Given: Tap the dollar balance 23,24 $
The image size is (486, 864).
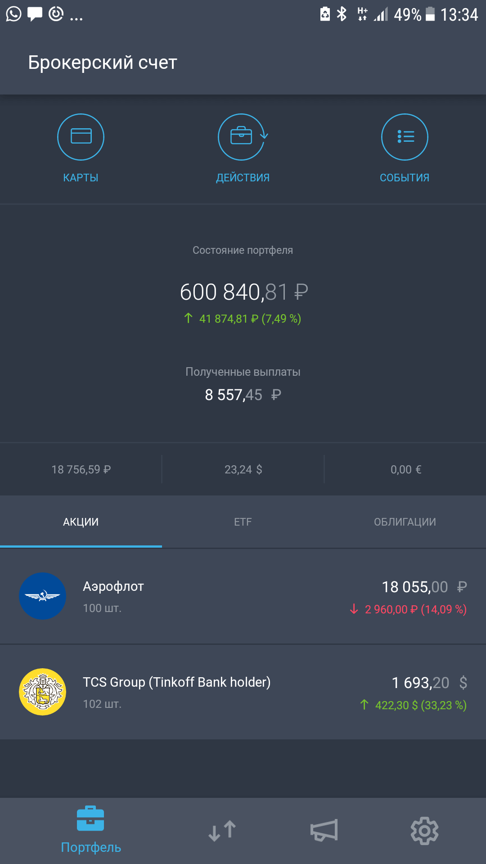Looking at the screenshot, I should click(243, 470).
